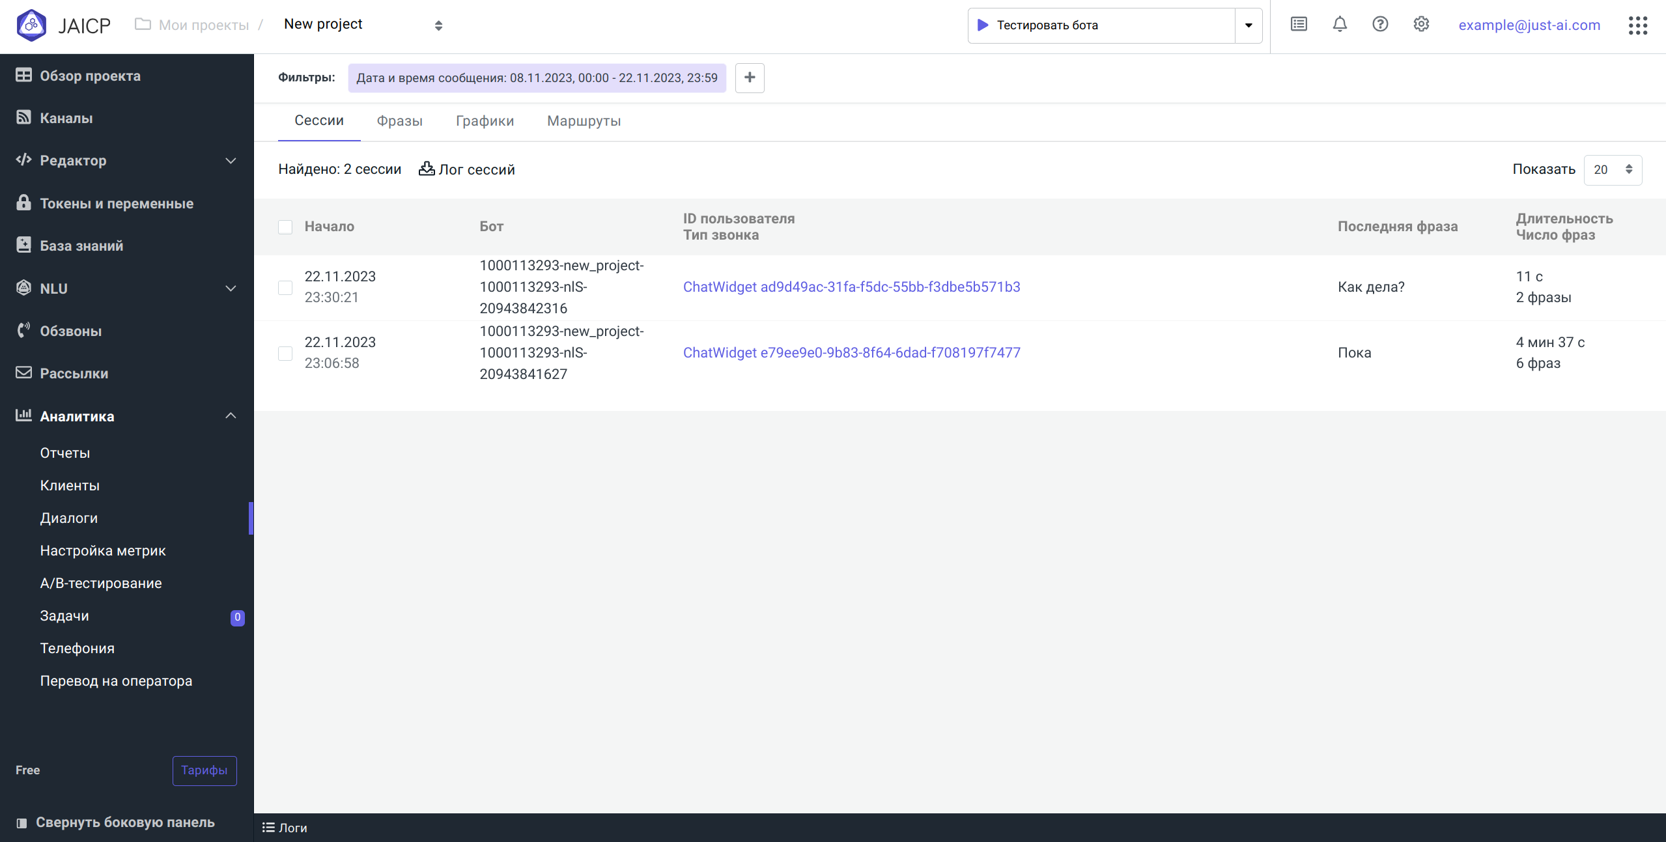Add a filter with plus button
This screenshot has width=1666, height=842.
pyautogui.click(x=749, y=77)
